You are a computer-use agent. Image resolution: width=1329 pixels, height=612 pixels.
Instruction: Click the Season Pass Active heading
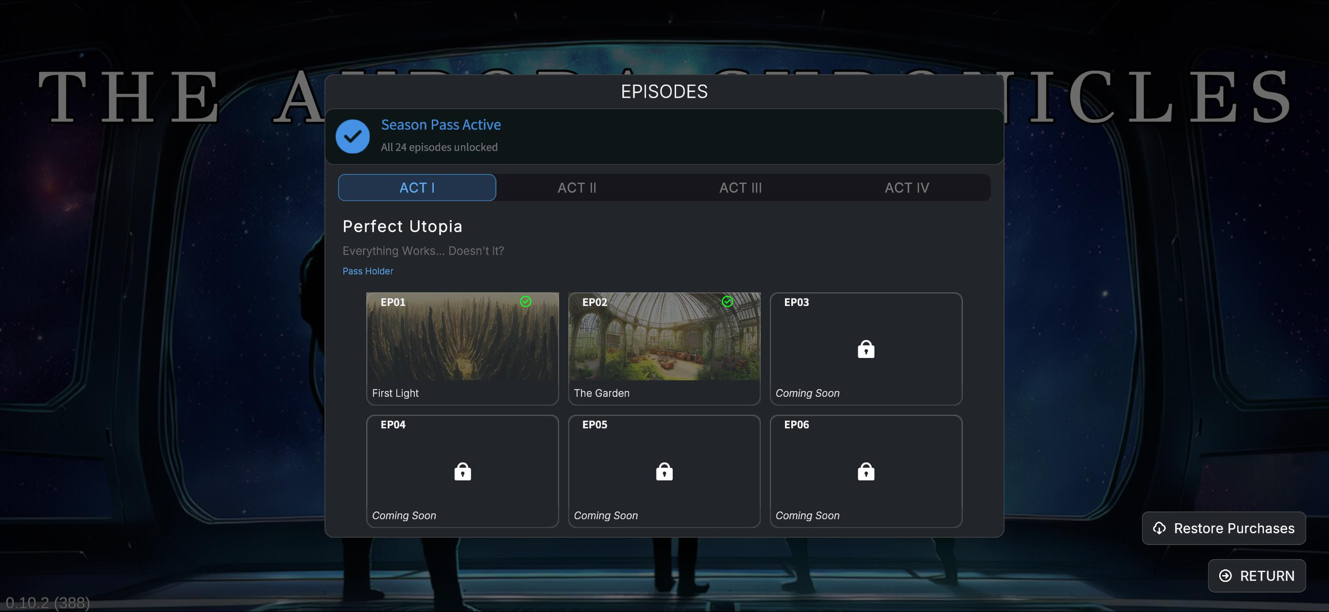pos(441,125)
